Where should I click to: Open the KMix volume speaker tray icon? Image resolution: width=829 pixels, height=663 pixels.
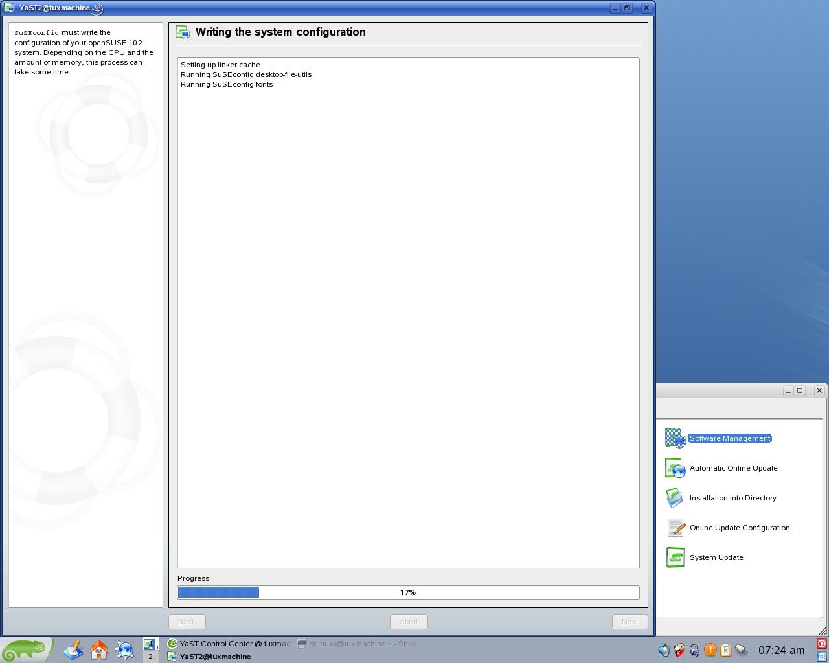664,650
